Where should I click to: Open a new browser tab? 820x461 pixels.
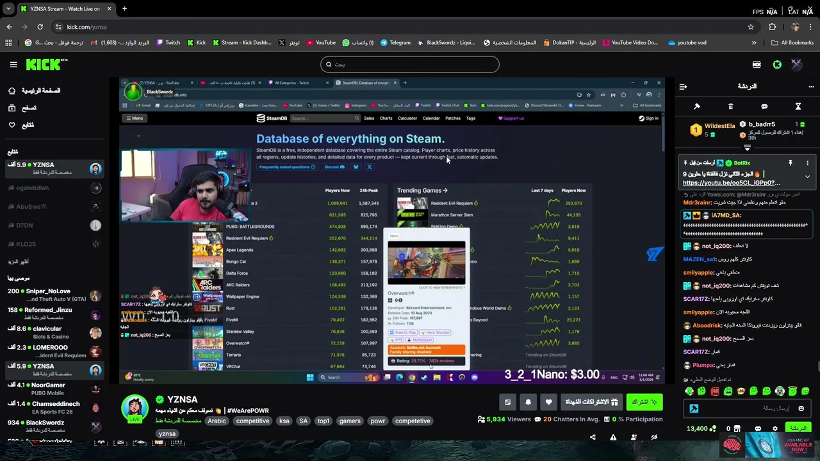coord(124,9)
